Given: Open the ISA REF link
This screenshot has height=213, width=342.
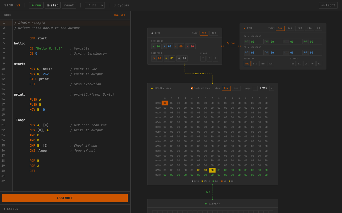Looking at the screenshot, I should point(119,15).
